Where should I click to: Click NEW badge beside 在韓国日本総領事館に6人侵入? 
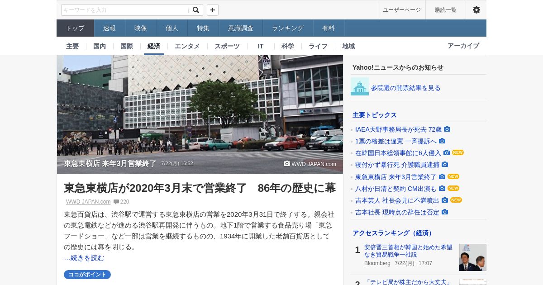458,152
